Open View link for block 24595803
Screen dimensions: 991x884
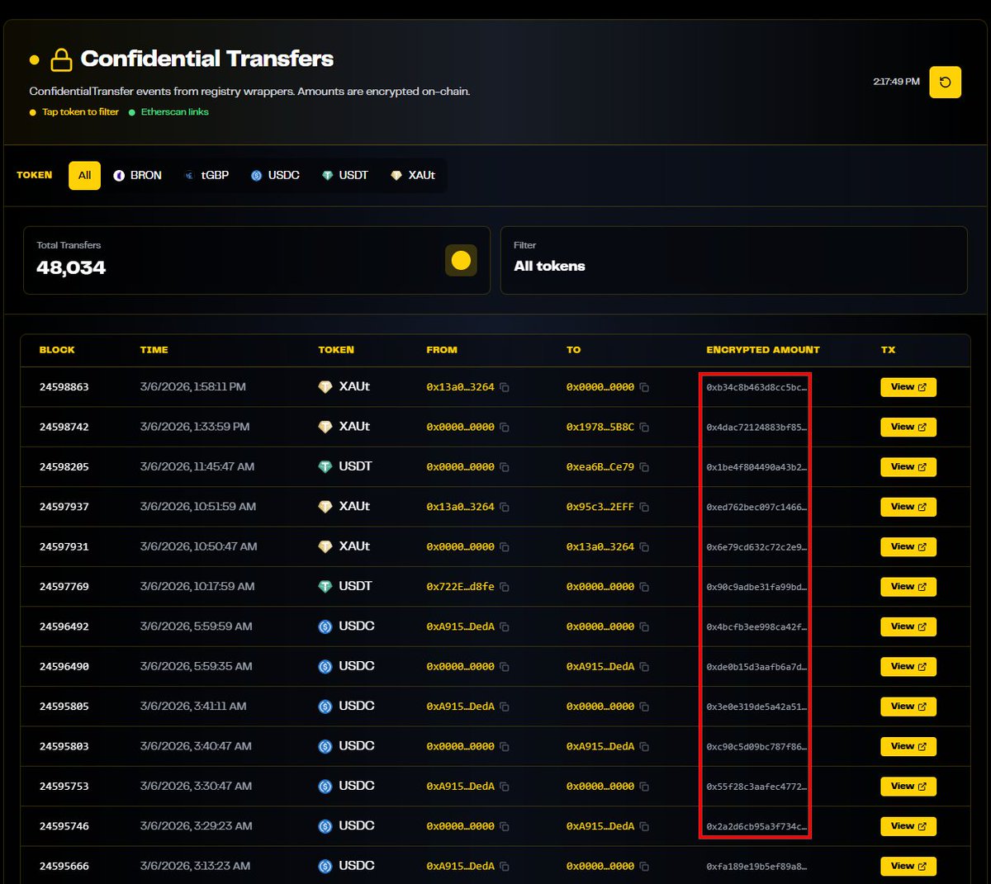click(908, 747)
